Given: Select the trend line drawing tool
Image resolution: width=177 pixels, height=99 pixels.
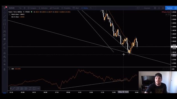Looking at the screenshot, I should click(4, 16).
